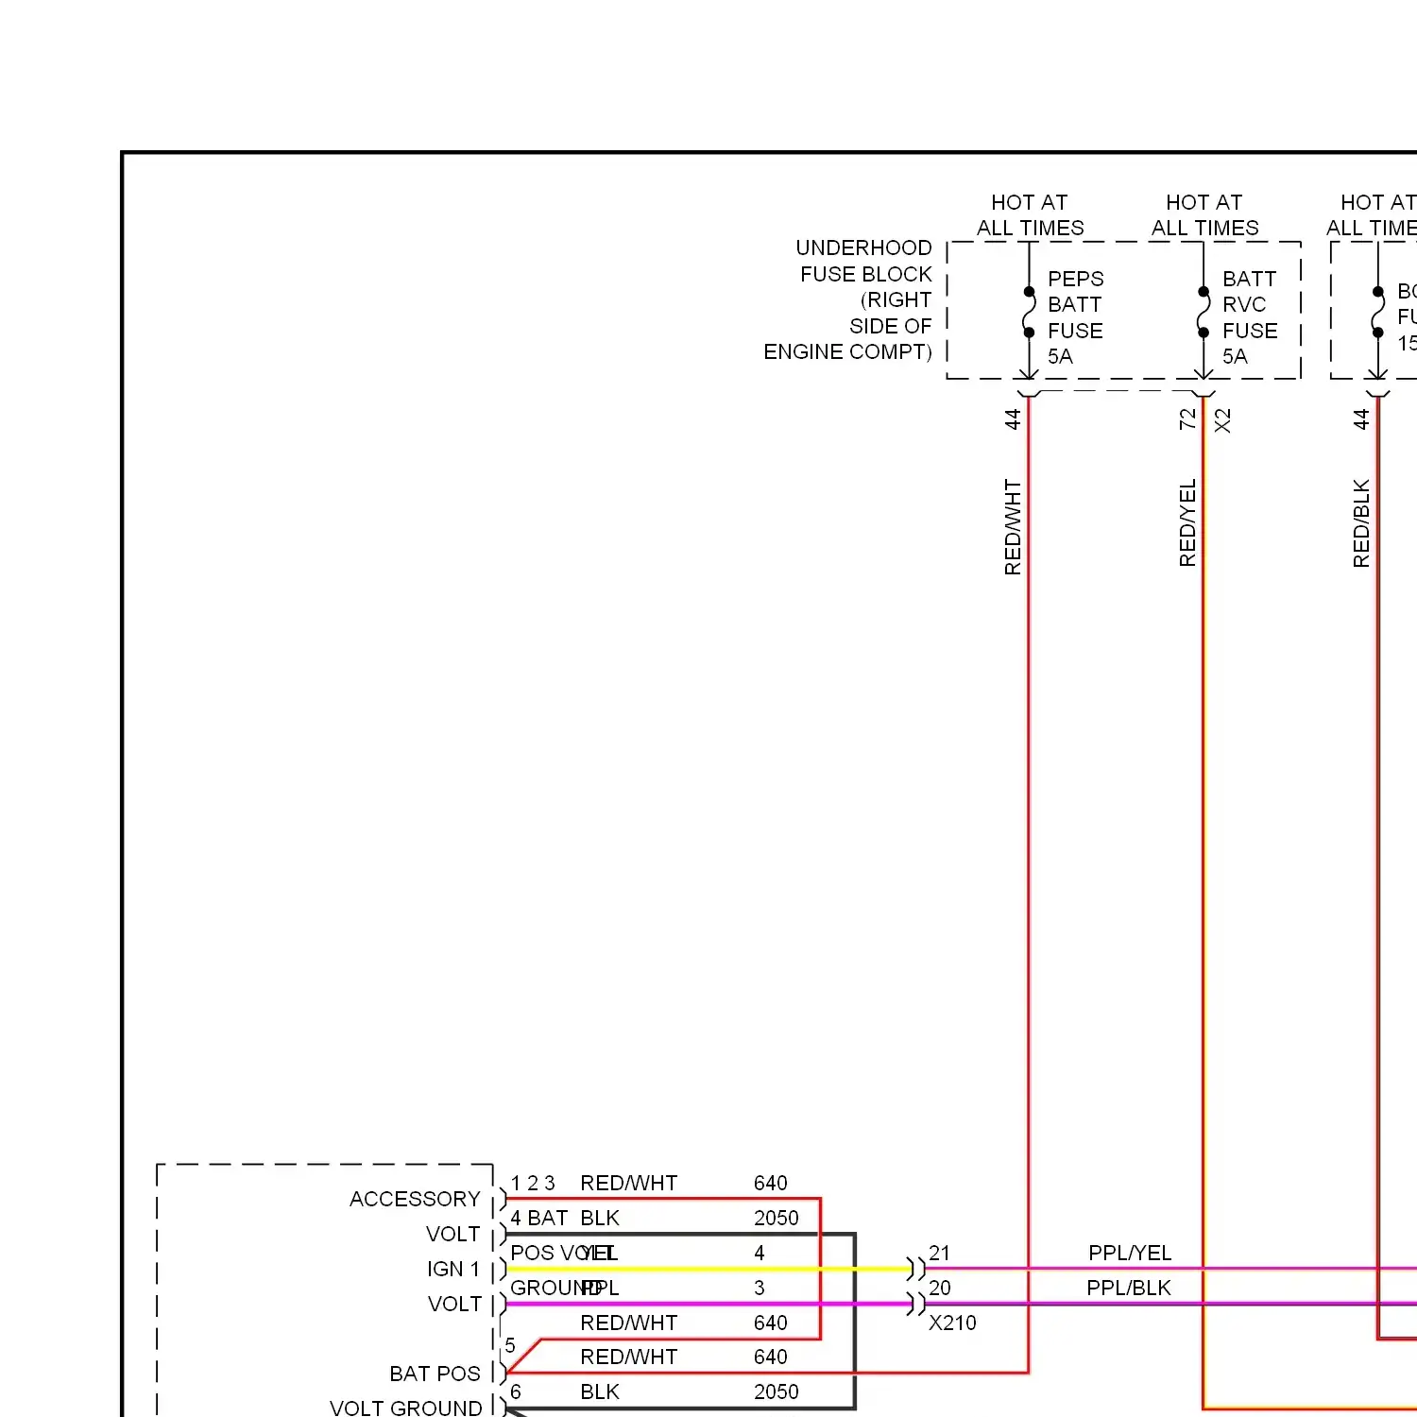
Task: Select the vertical RED/WHT wire label
Action: pyautogui.click(x=1013, y=527)
